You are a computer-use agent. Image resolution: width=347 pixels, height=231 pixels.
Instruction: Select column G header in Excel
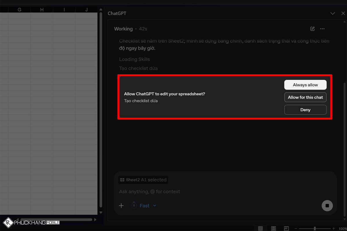click(19, 10)
